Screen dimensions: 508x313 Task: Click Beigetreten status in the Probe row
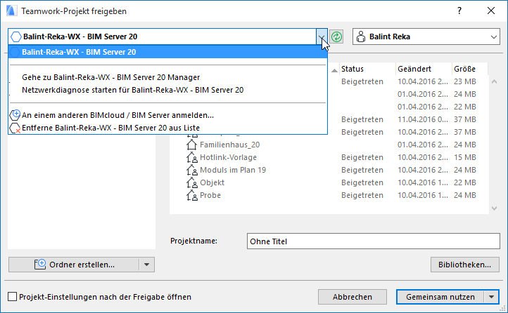362,195
